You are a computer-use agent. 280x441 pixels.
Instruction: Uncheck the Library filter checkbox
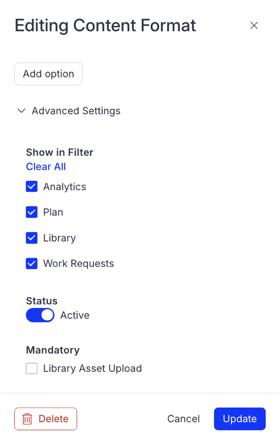pos(32,238)
